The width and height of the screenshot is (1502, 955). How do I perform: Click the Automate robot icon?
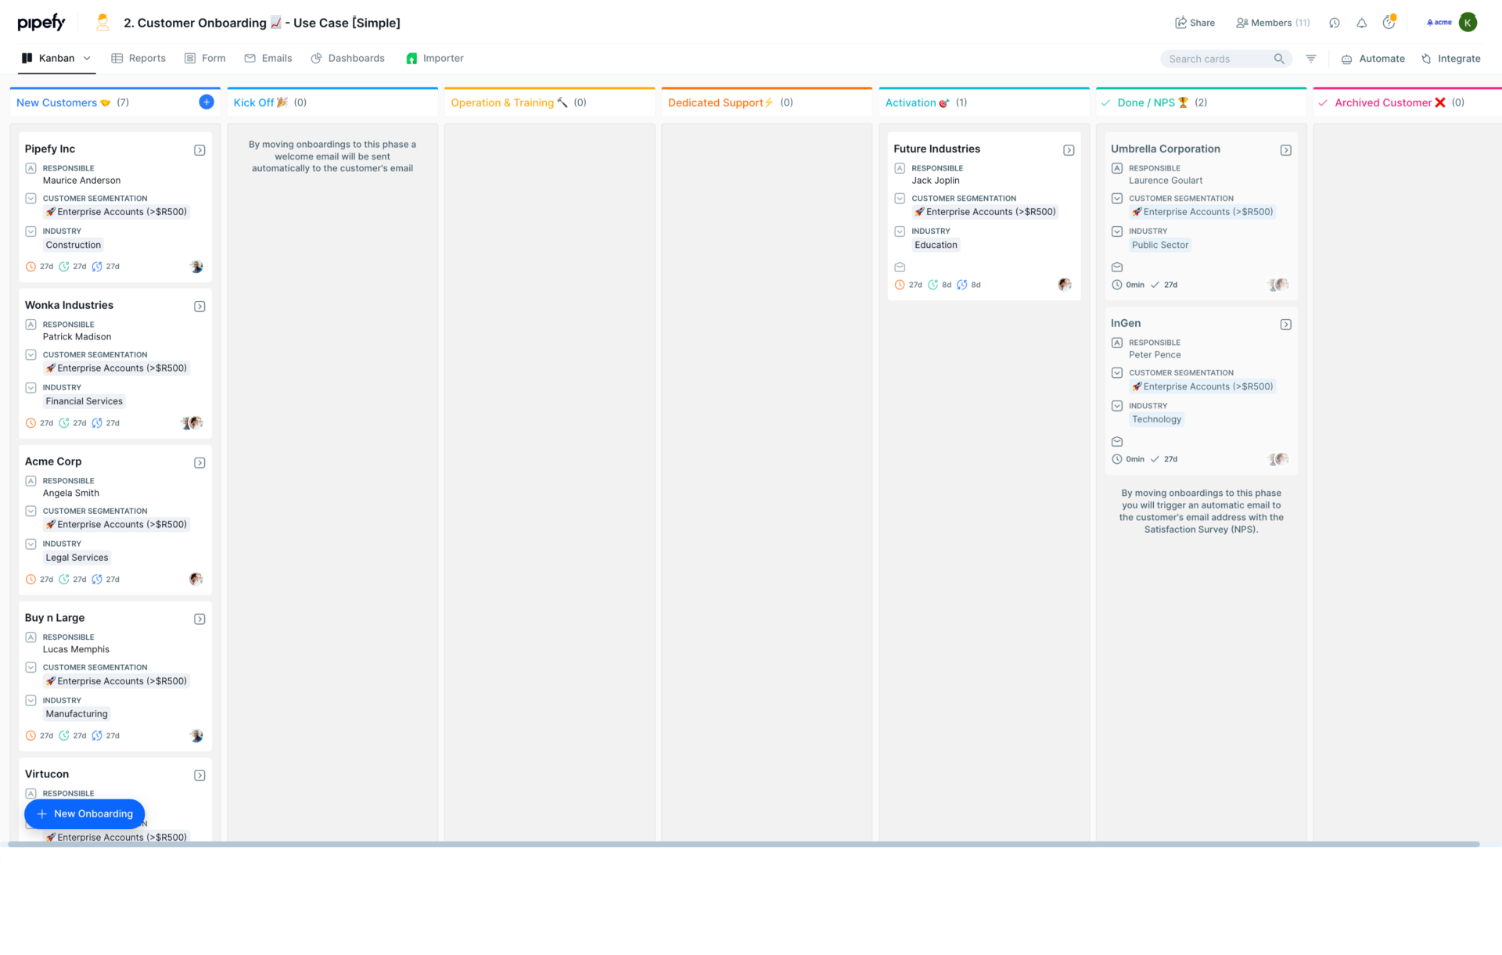1347,59
